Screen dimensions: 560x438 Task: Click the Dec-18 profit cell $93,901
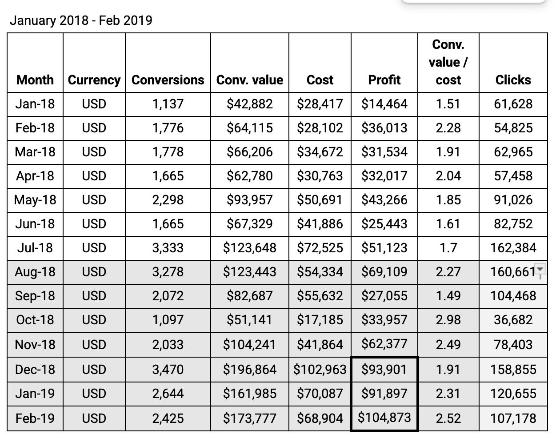[384, 370]
